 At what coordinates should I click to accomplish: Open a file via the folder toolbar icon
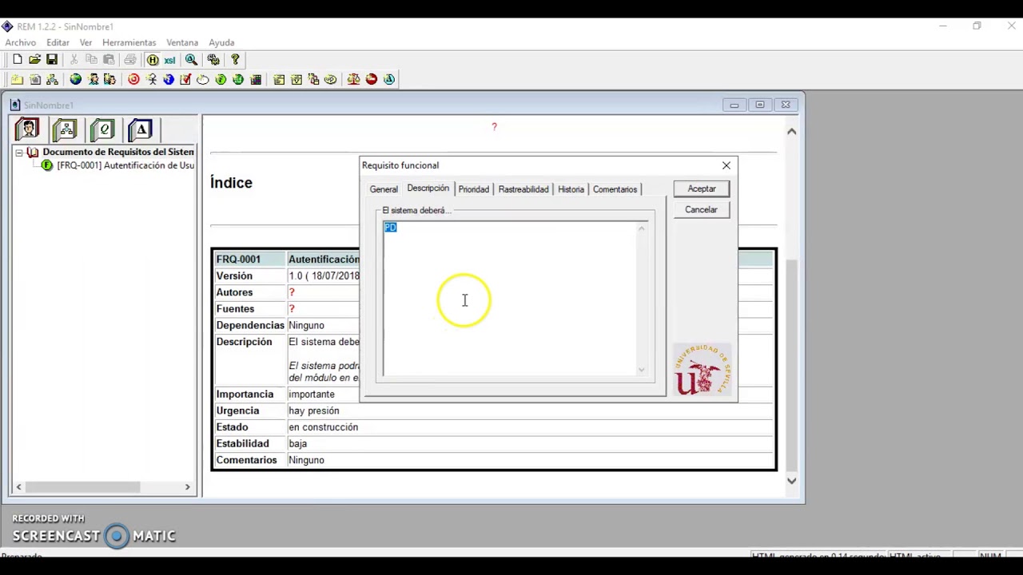(x=34, y=60)
